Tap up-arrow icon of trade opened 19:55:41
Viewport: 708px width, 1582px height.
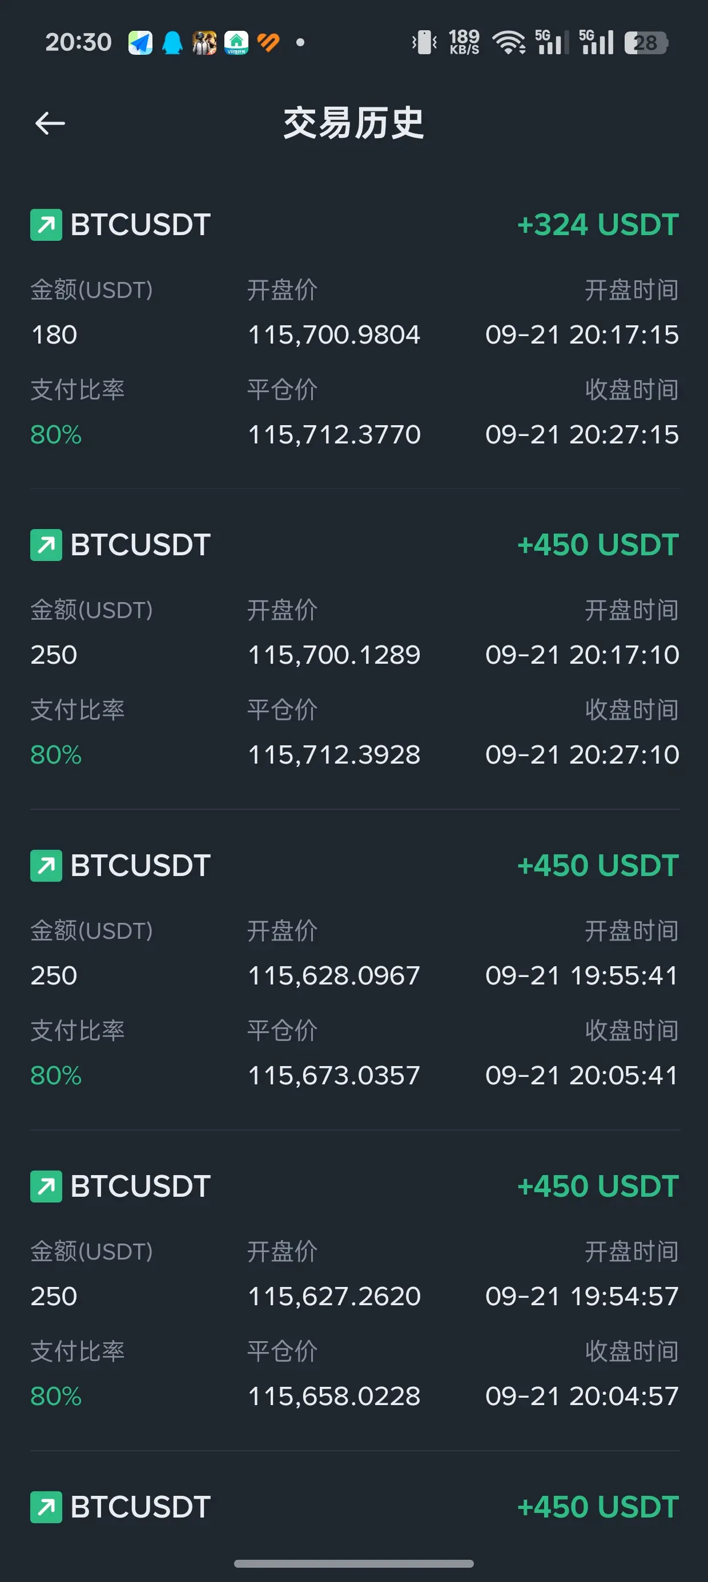(46, 865)
